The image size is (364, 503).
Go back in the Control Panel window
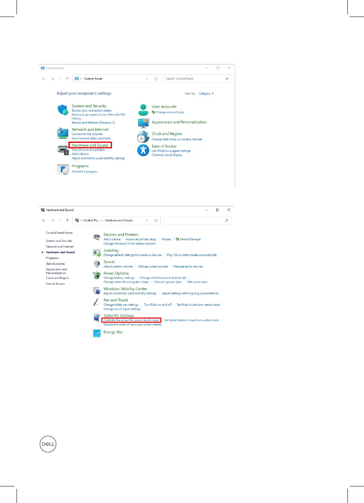tap(44, 79)
